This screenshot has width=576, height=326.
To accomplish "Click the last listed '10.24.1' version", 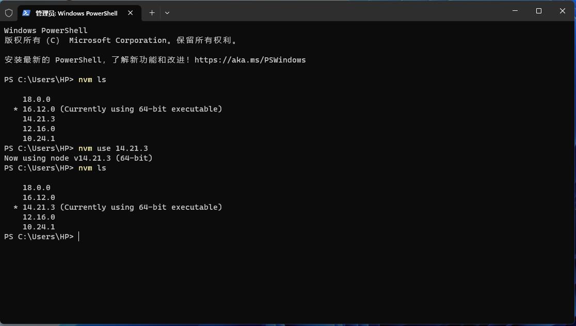I will click(x=39, y=227).
